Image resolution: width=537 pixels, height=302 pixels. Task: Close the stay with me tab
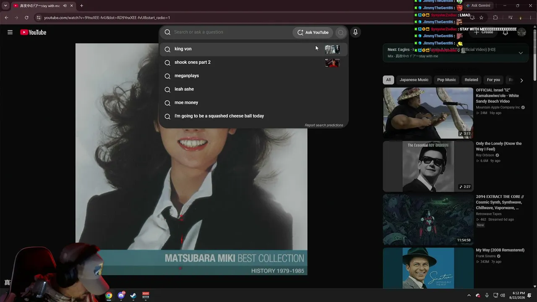[x=72, y=6]
